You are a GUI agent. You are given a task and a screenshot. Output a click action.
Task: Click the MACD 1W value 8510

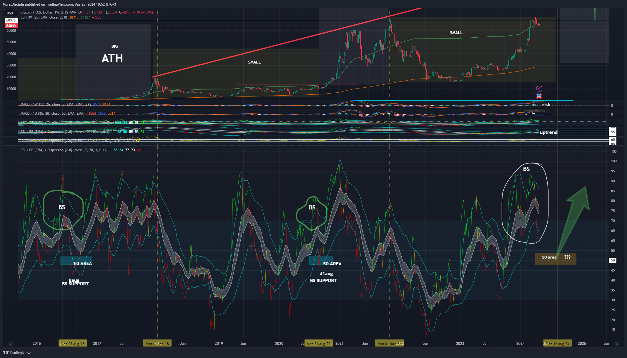pyautogui.click(x=97, y=104)
